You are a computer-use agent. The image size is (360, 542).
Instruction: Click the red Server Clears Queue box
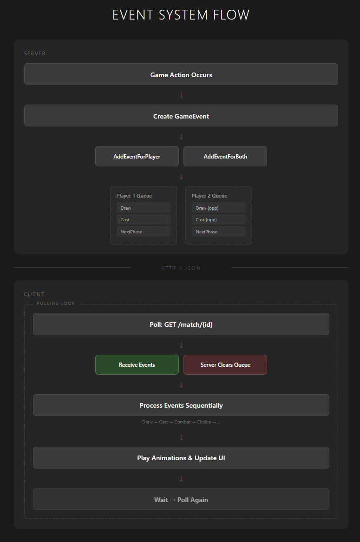click(x=225, y=365)
